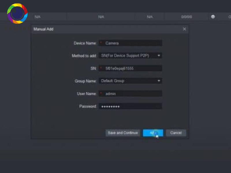Click the Device Name label
The image size is (231, 173).
85,43
